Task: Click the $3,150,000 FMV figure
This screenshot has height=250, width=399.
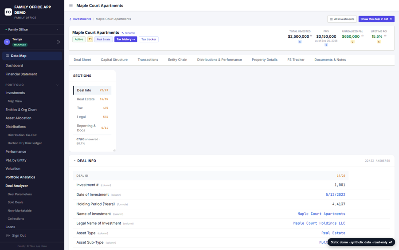Action: pos(326,36)
